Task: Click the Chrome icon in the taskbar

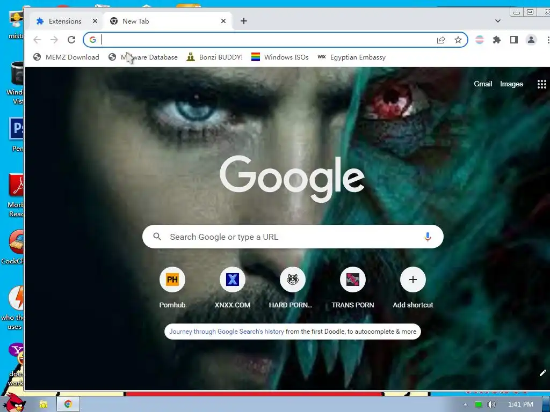Action: (x=68, y=404)
